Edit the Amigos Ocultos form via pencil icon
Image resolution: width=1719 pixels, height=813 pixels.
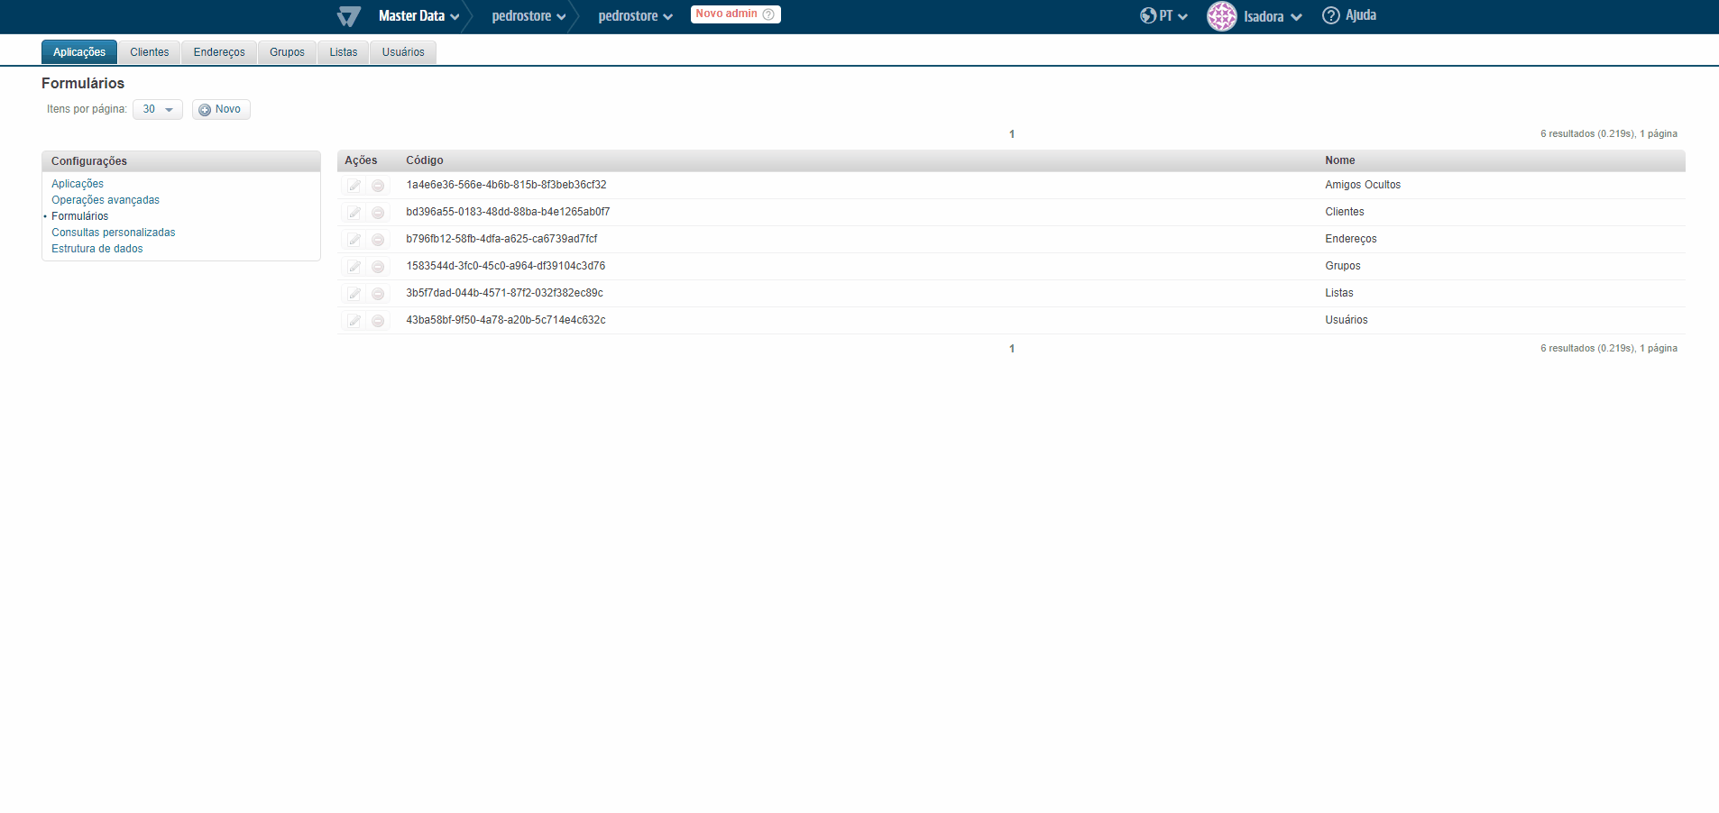pyautogui.click(x=354, y=186)
